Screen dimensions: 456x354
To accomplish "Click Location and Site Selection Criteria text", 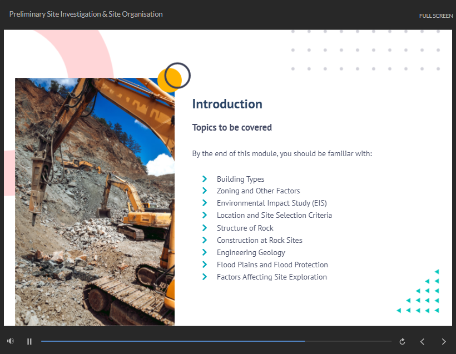I will [274, 215].
